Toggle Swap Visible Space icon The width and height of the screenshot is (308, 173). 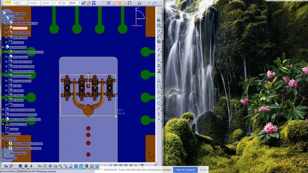(97, 166)
